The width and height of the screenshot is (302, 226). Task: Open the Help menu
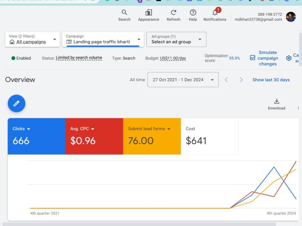click(x=193, y=15)
